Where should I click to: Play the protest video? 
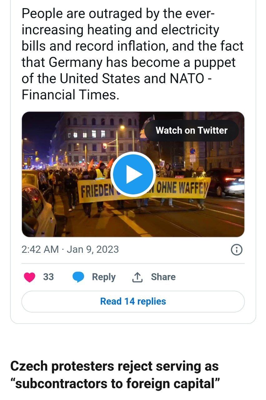click(133, 174)
